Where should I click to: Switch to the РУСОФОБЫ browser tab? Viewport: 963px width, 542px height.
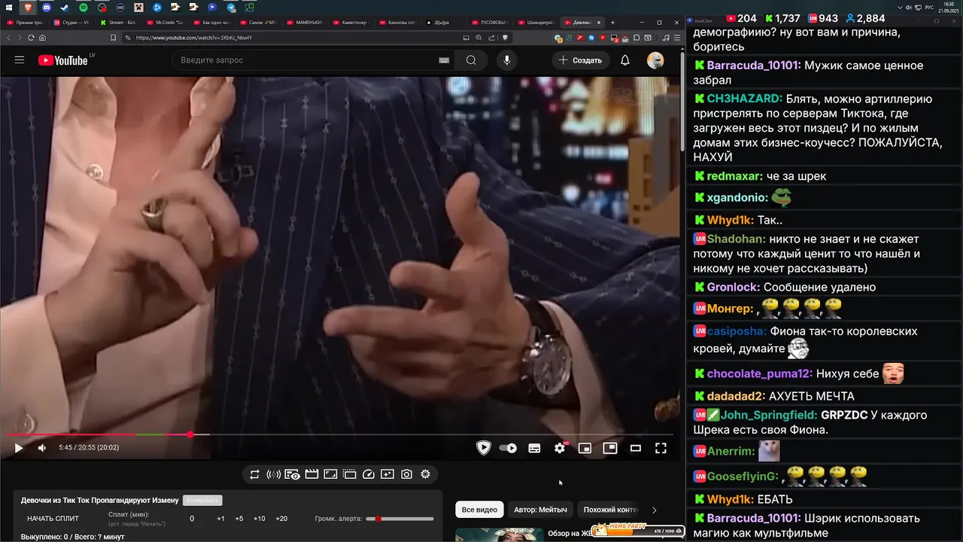tap(492, 23)
